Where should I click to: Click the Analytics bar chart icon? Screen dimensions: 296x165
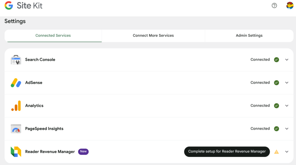click(16, 106)
